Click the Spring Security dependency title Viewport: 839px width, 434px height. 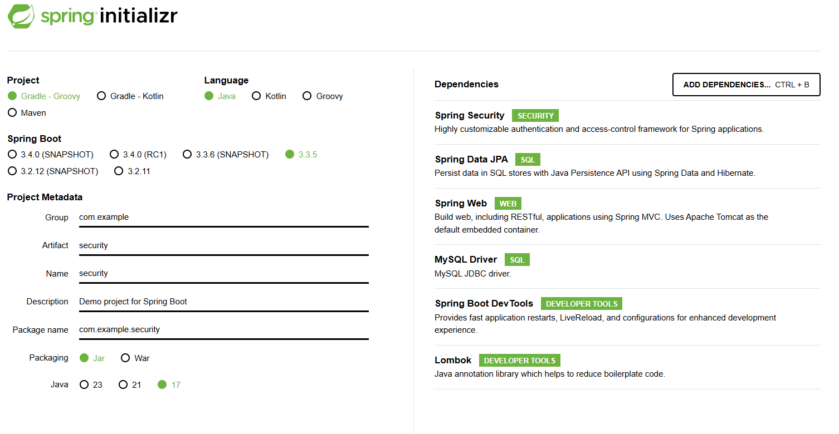pyautogui.click(x=470, y=115)
